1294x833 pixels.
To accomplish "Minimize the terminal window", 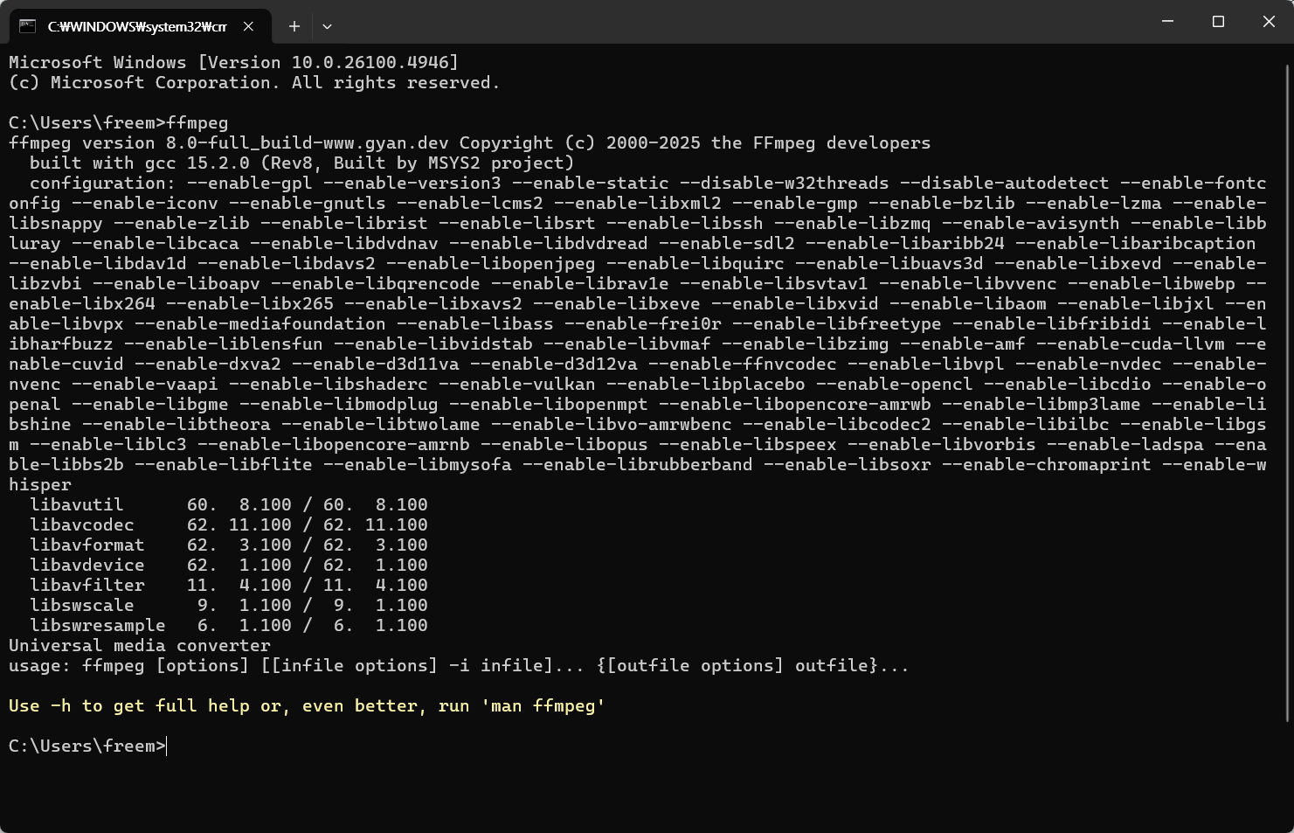I will click(x=1167, y=21).
